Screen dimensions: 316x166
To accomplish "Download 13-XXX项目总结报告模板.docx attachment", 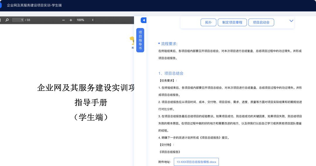I will 196,162.
